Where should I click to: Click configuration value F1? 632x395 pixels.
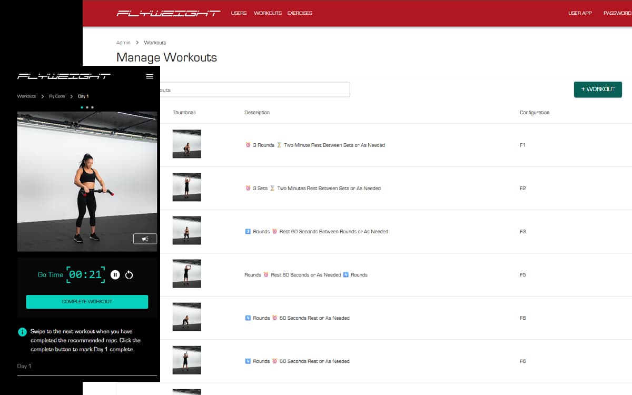[522, 145]
